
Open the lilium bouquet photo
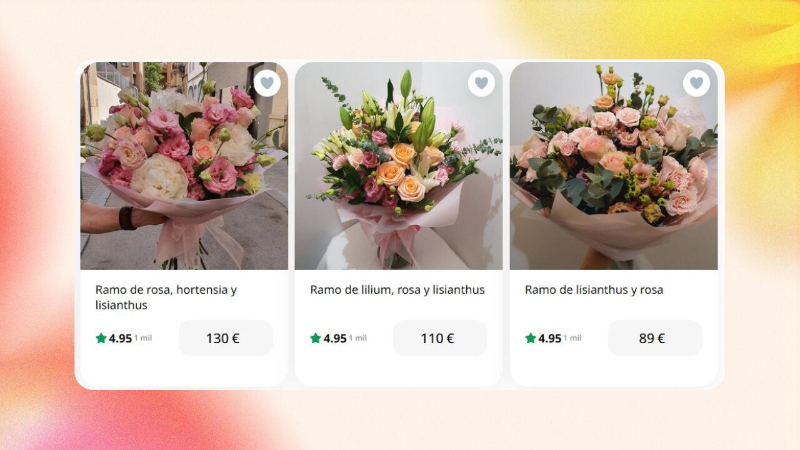pyautogui.click(x=399, y=166)
